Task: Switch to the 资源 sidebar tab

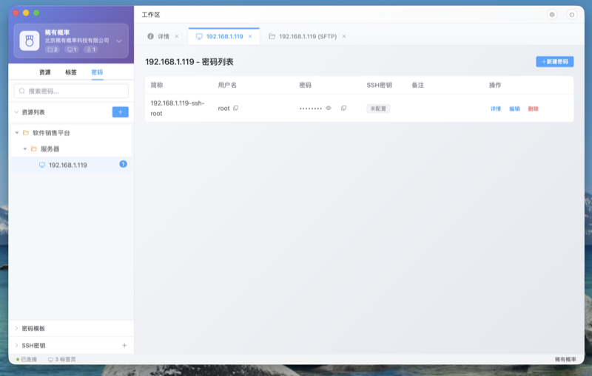Action: pos(45,72)
